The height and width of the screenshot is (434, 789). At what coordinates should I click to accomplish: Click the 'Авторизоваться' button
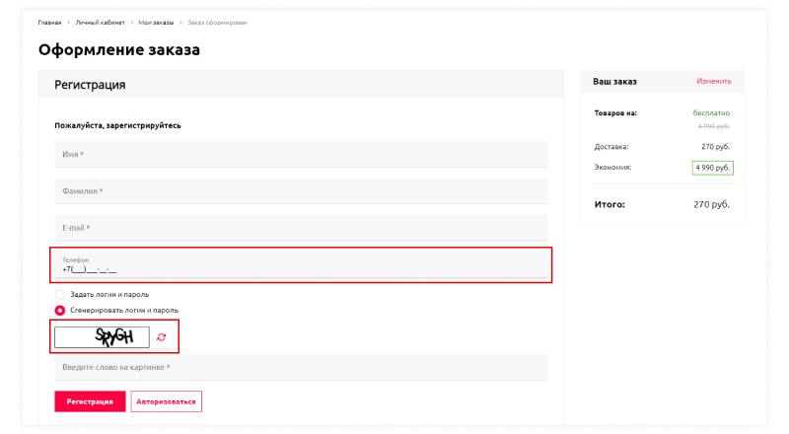166,401
